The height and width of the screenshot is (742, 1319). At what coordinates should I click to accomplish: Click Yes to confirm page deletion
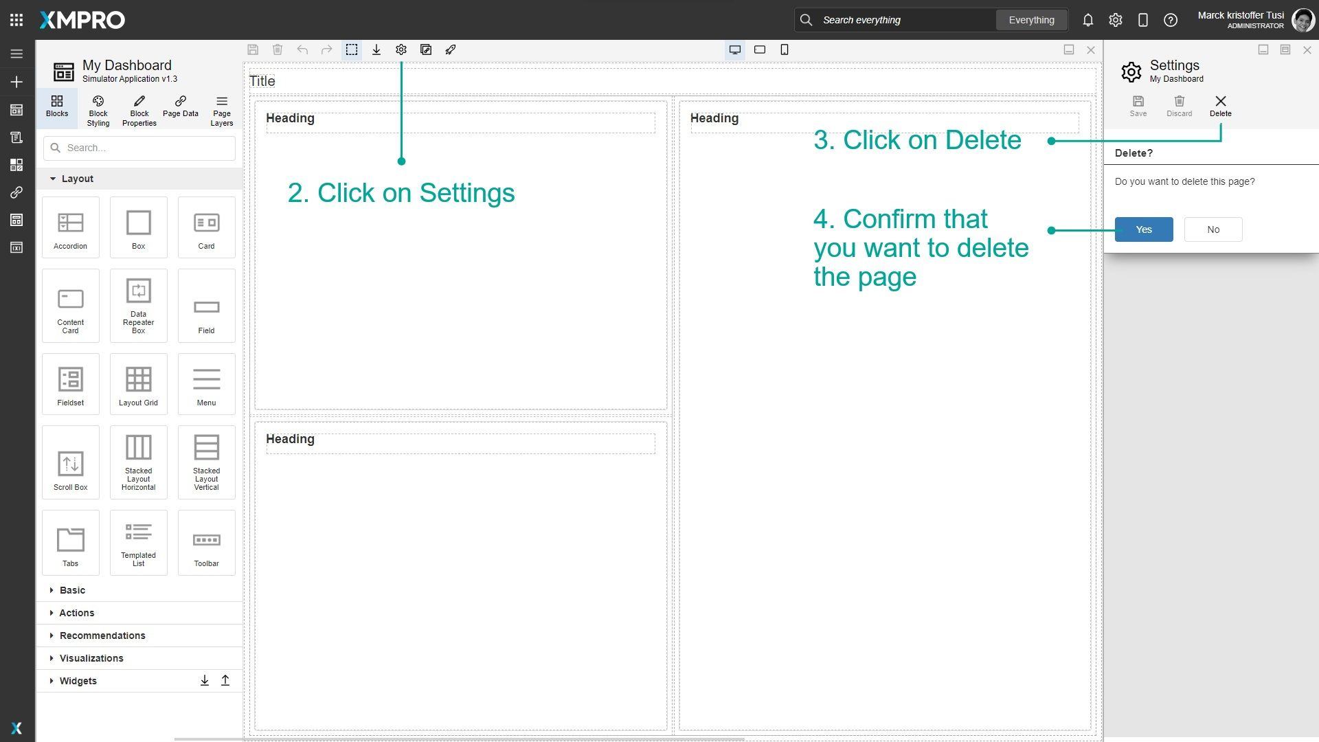click(1143, 229)
